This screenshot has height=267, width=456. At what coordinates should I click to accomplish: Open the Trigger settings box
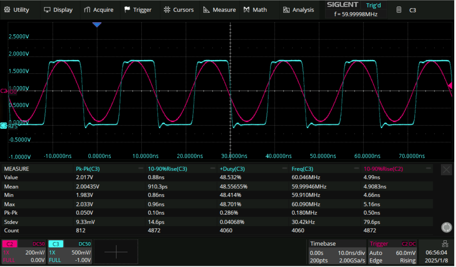coord(393,252)
